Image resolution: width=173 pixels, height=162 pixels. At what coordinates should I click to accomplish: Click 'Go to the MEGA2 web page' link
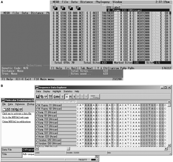pos(15,117)
